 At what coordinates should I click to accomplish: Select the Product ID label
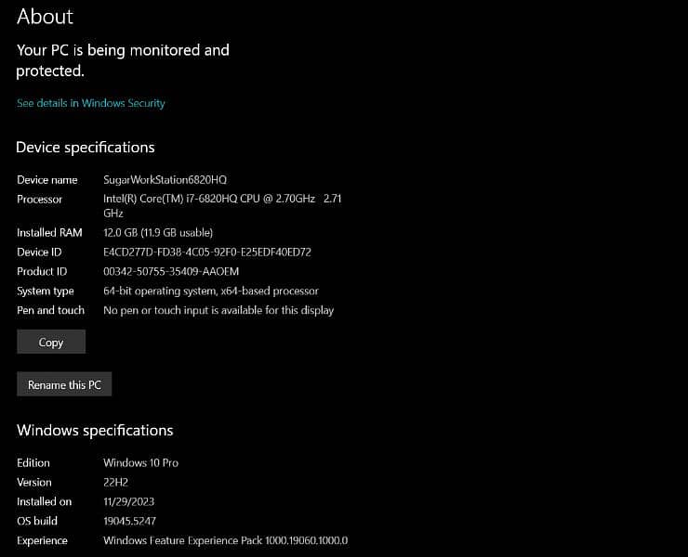[42, 271]
